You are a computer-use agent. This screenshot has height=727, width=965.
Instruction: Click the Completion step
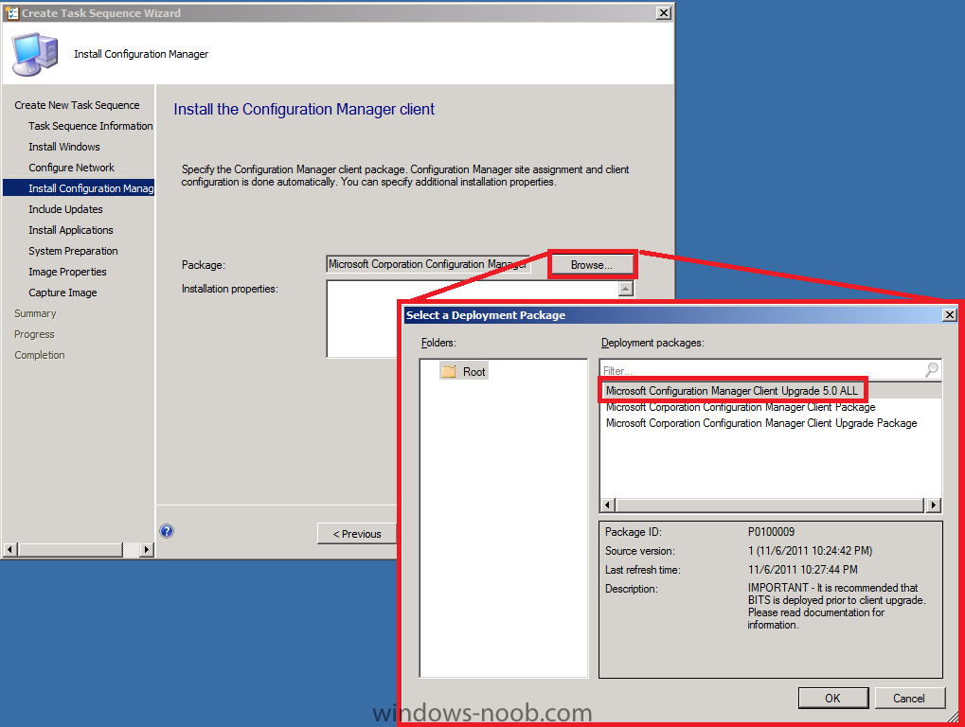(x=40, y=356)
